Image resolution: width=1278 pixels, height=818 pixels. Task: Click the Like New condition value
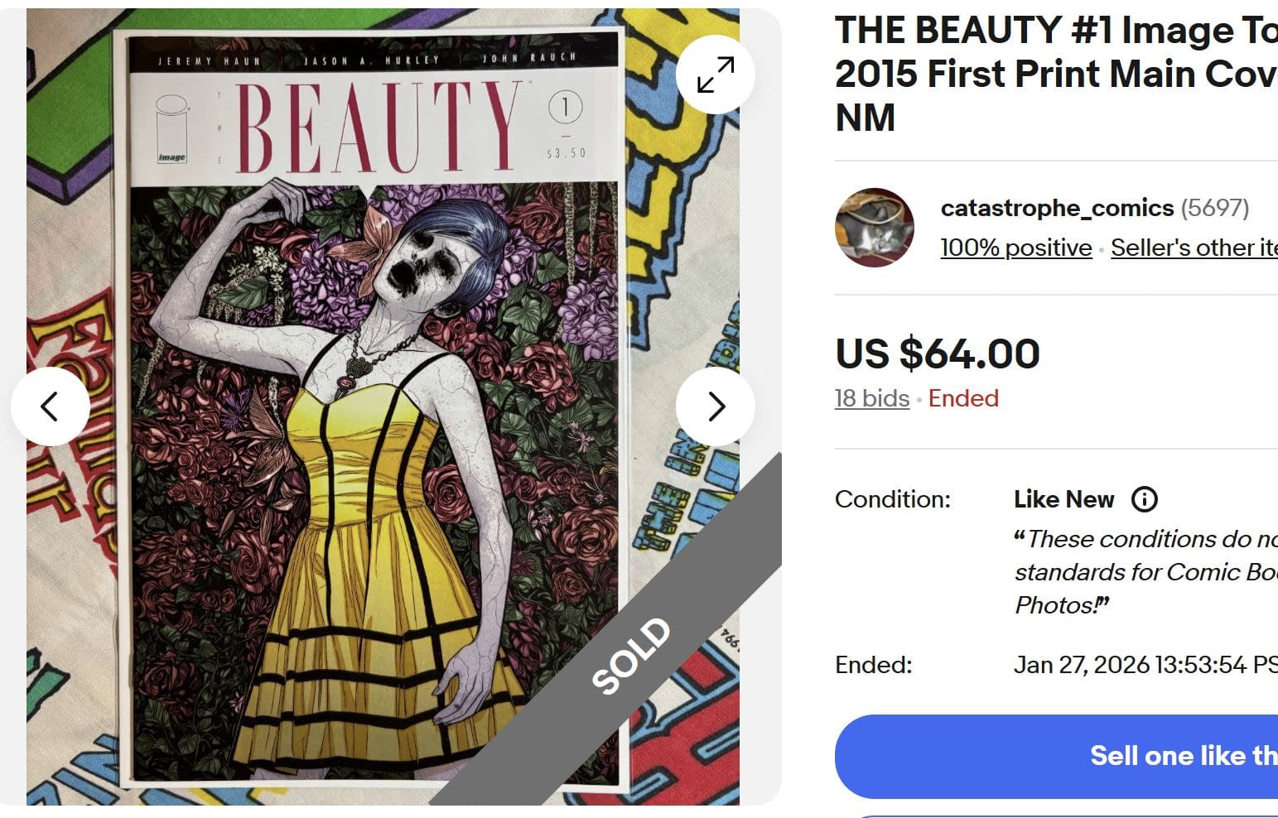1063,499
